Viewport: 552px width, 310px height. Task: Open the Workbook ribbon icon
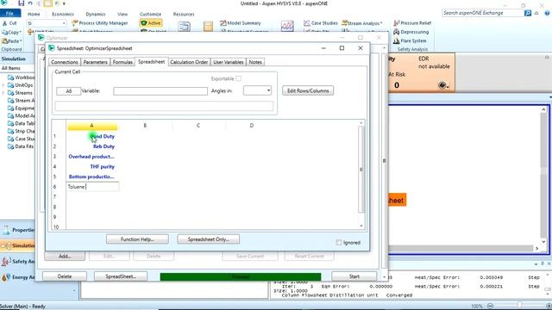click(184, 27)
